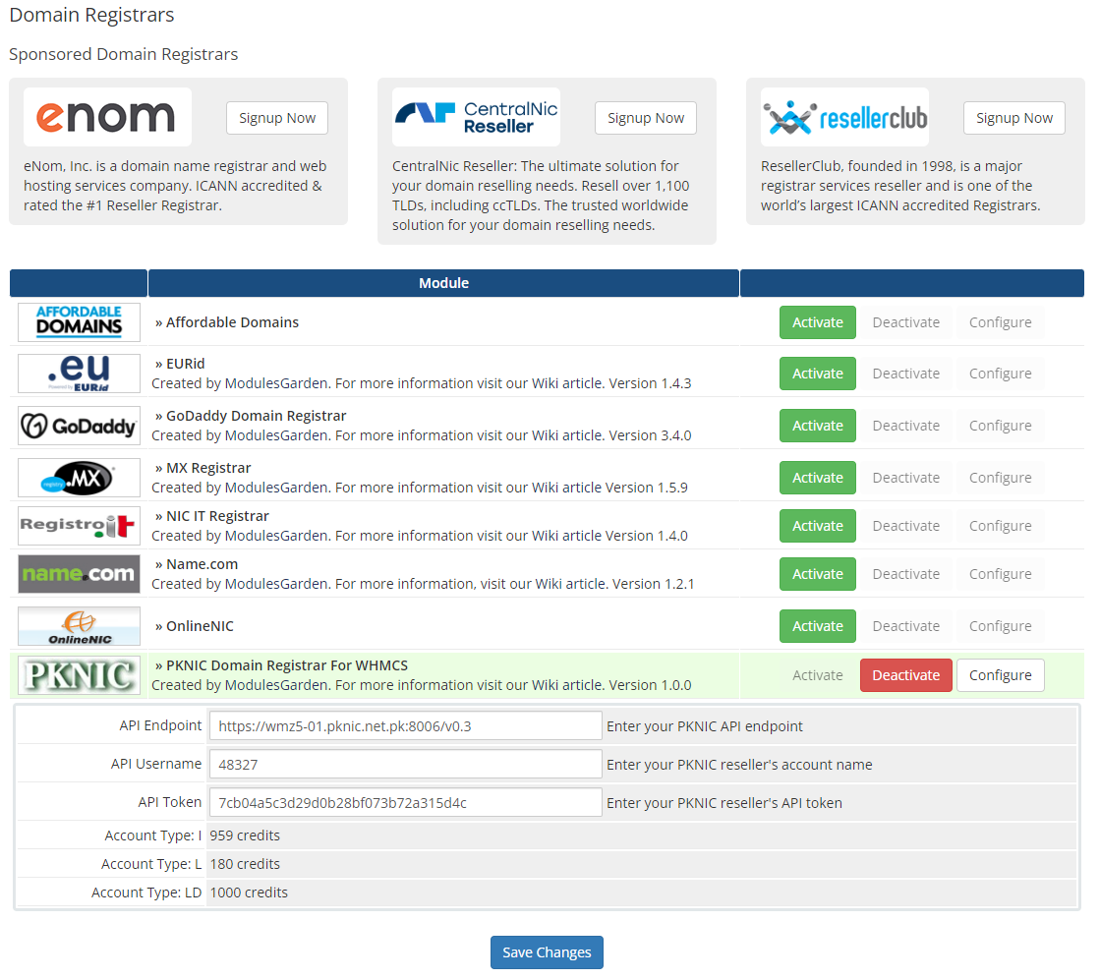
Task: Save Changes to the registrar settings
Action: click(547, 952)
